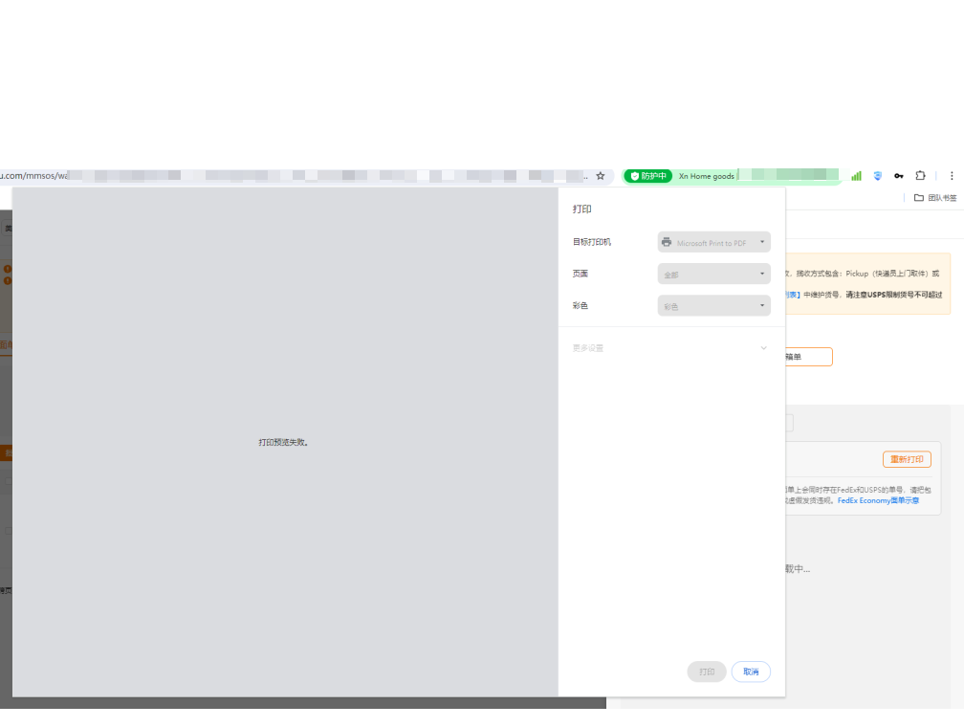Open the browser three-dot menu

[x=952, y=176]
